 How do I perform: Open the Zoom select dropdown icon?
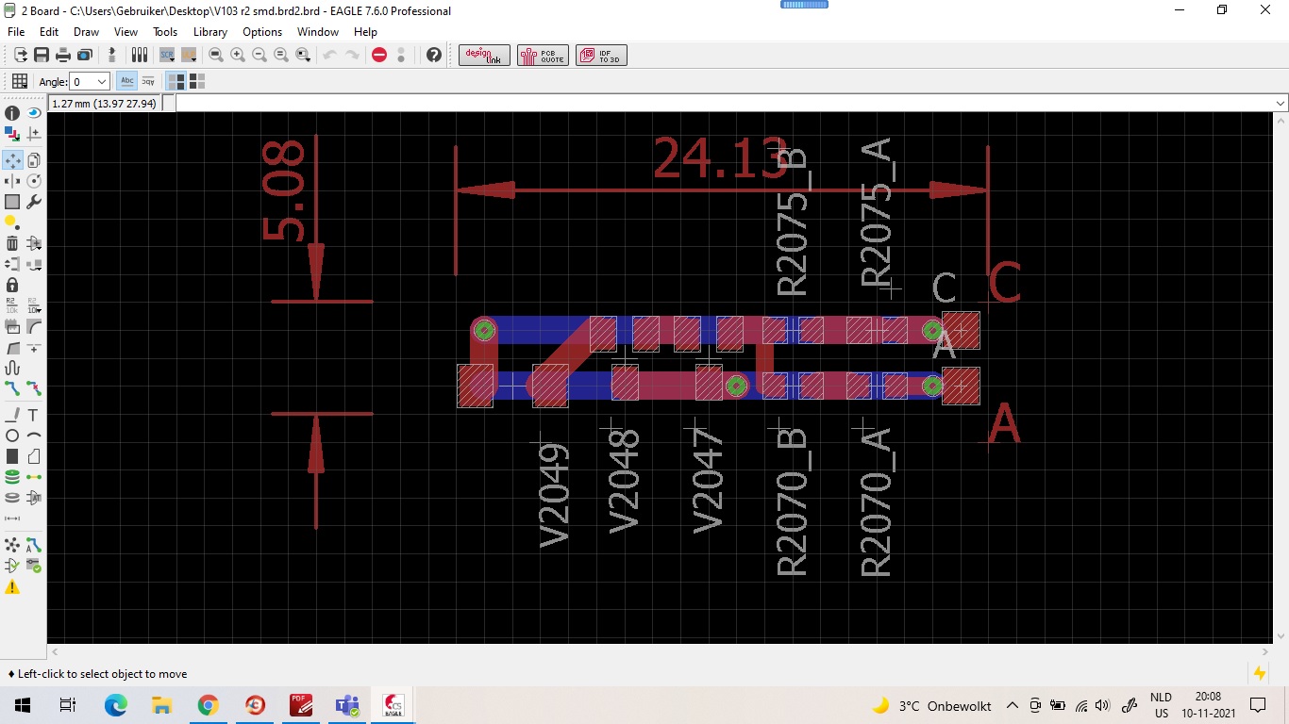pos(303,55)
